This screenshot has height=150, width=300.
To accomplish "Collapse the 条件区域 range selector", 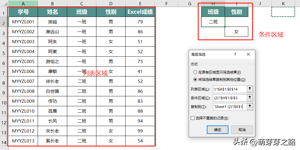I will pyautogui.click(x=250, y=98).
